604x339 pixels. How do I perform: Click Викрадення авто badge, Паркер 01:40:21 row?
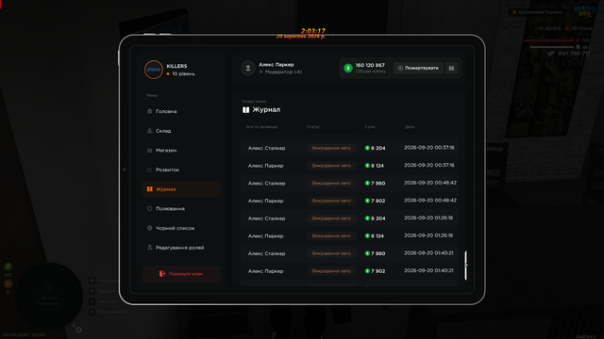click(x=331, y=271)
